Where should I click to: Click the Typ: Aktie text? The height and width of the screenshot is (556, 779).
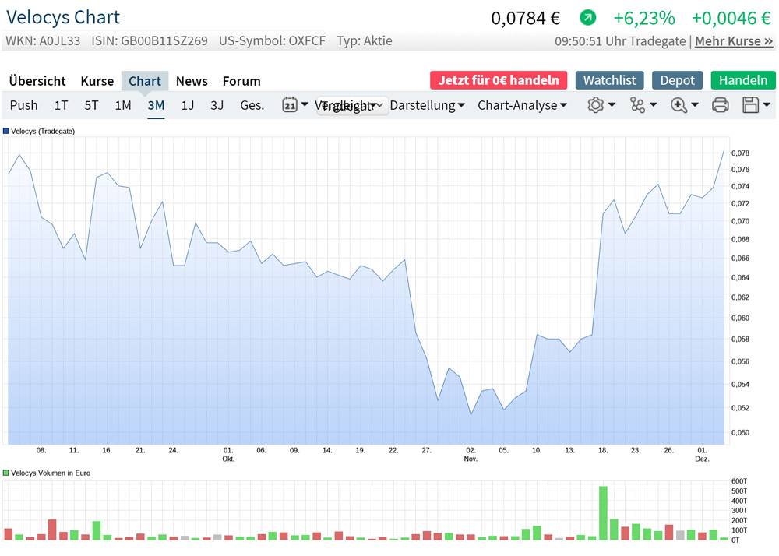tap(364, 40)
